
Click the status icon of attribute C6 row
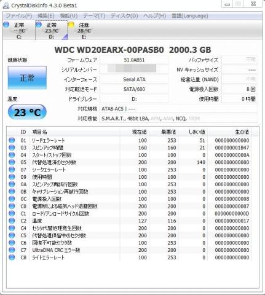pyautogui.click(x=12, y=243)
